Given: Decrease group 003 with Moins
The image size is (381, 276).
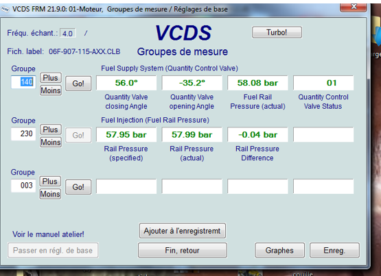Looking at the screenshot, I should pyautogui.click(x=50, y=194).
